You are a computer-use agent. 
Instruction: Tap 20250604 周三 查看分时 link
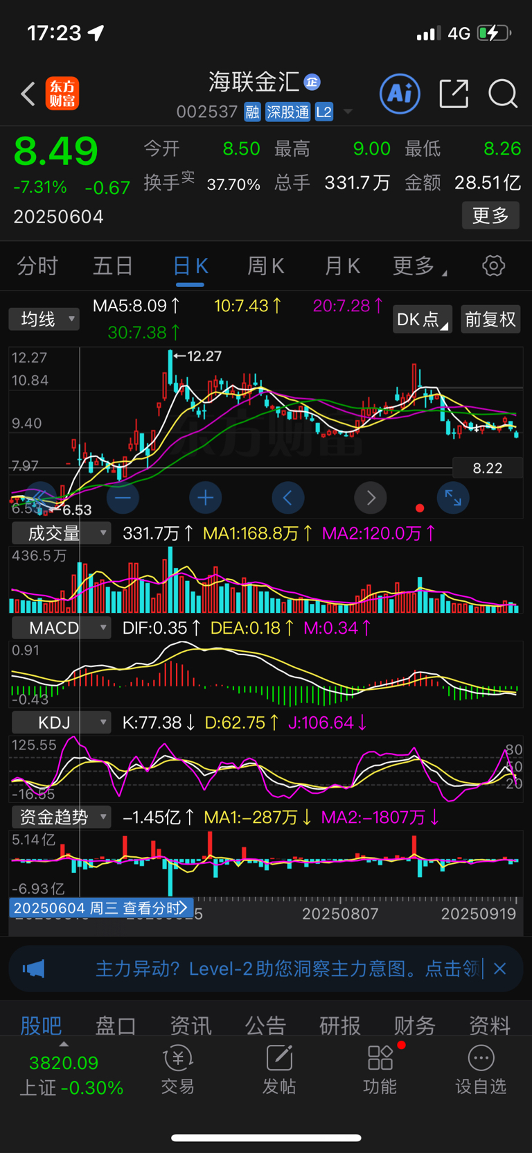(101, 908)
